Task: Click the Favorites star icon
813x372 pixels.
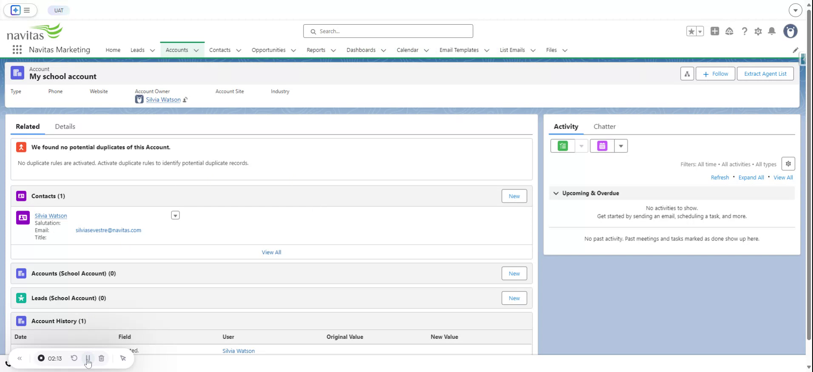Action: tap(691, 31)
